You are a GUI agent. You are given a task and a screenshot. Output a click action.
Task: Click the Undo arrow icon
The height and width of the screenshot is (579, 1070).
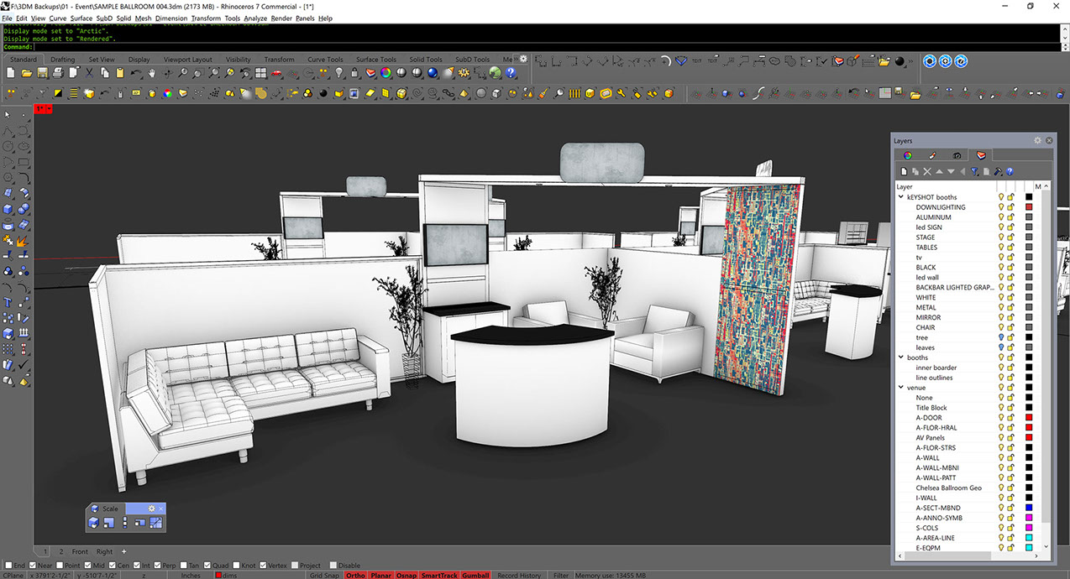[x=136, y=73]
